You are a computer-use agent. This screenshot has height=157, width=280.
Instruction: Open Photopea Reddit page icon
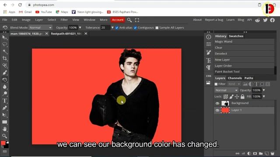[x=257, y=20]
